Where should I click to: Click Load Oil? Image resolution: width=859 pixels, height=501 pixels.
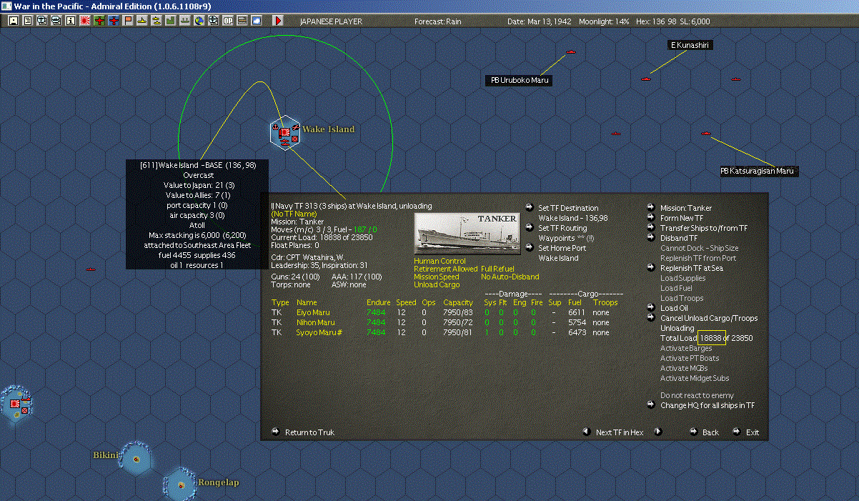[674, 308]
